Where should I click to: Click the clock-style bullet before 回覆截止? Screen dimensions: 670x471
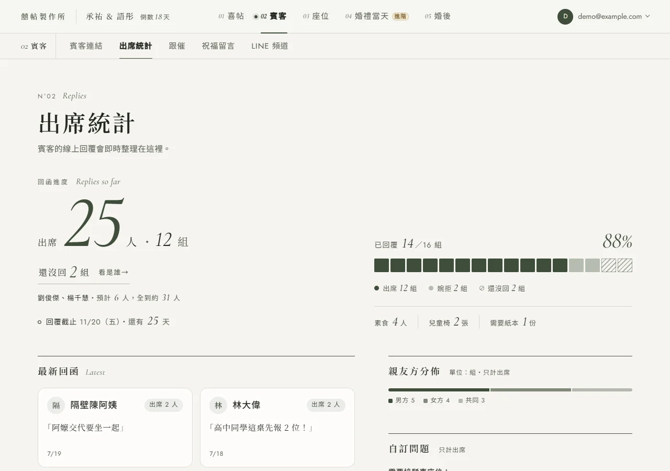pyautogui.click(x=40, y=322)
